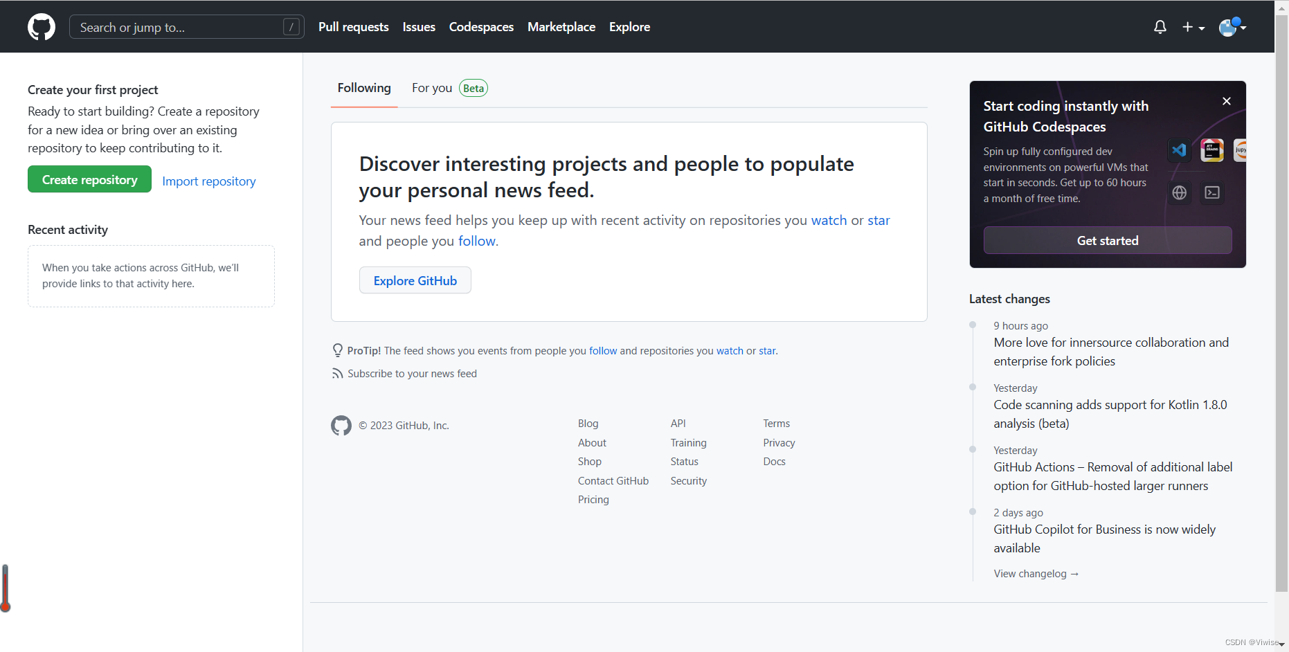This screenshot has height=652, width=1289.
Task: Open Explore from the header
Action: click(x=629, y=27)
